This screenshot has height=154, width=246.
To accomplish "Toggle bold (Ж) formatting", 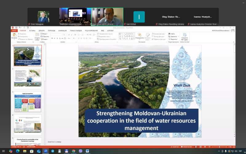I will point(52,38).
